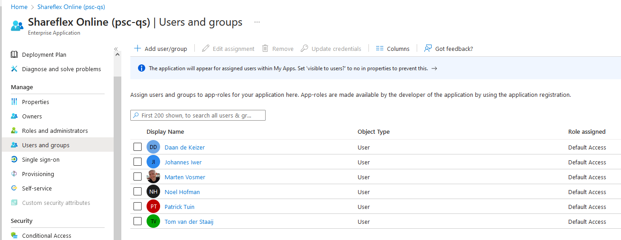Click Default Access in Tom van der Staaij row

coord(587,222)
